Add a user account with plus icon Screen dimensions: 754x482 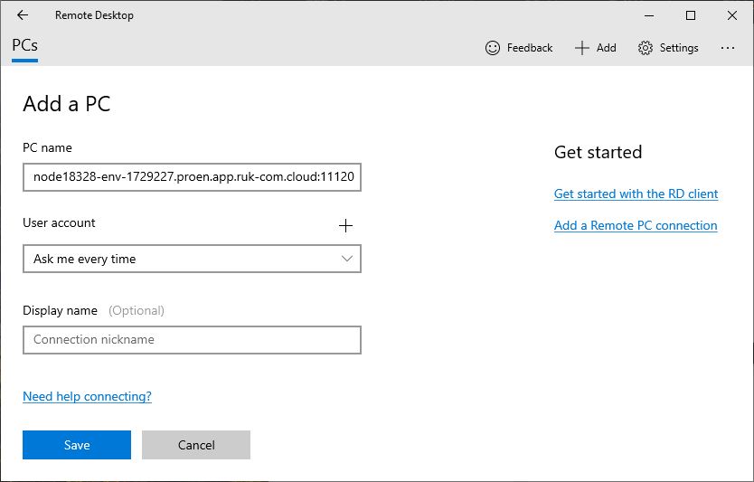[345, 225]
